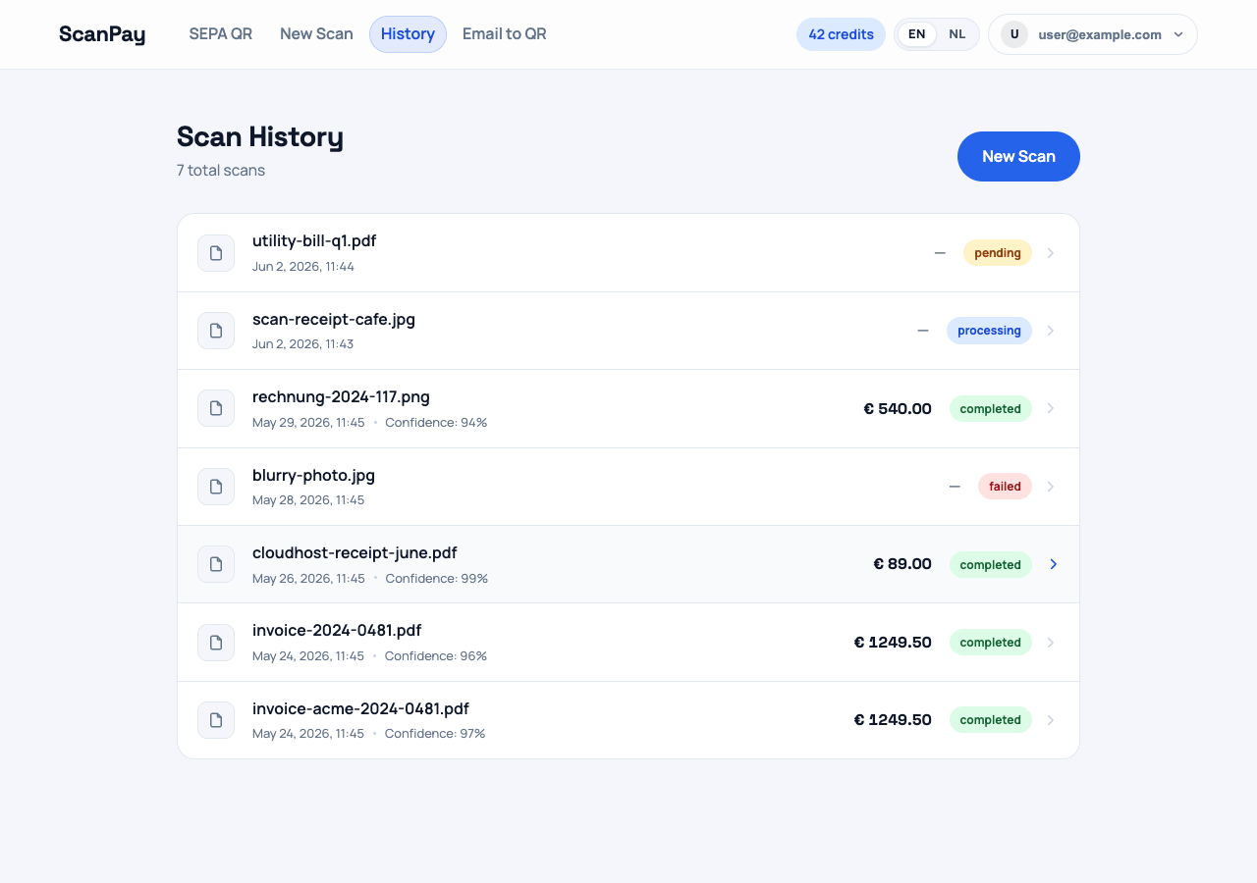The width and height of the screenshot is (1257, 883).
Task: Click the € 89.00 amount
Action: coord(902,564)
